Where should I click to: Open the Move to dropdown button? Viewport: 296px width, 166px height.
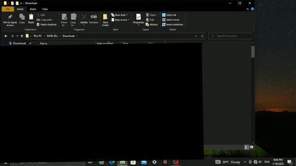(x=64, y=20)
